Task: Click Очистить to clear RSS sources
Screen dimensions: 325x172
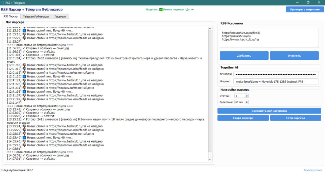Action: (x=294, y=56)
